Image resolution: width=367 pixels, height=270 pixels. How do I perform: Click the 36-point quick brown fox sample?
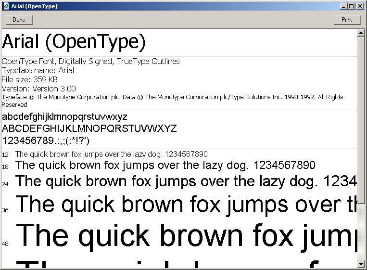[x=186, y=205]
